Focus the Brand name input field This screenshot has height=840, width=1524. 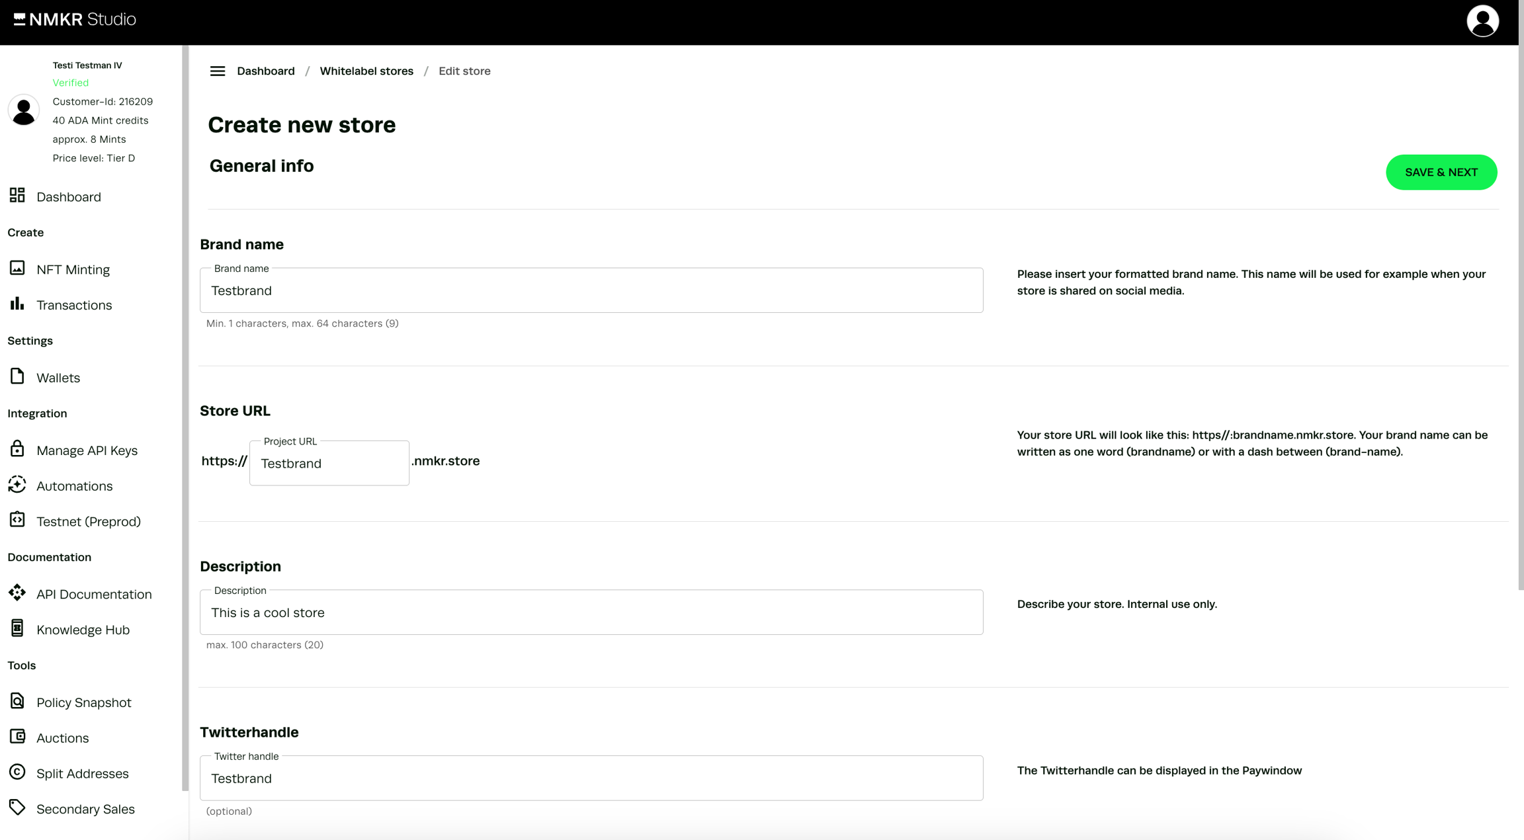(591, 291)
